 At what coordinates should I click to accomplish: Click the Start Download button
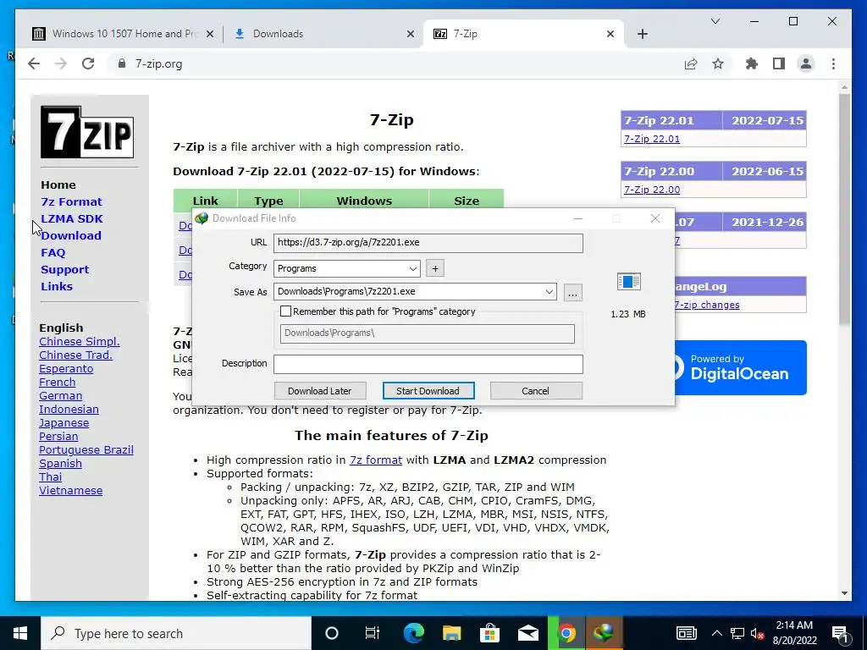click(428, 391)
